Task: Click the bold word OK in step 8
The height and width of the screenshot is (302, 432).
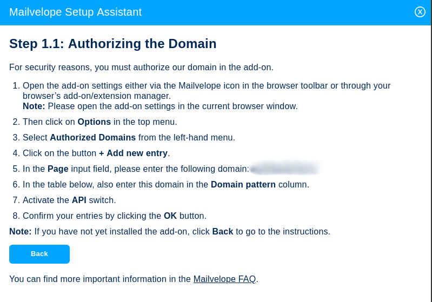Action: click(170, 216)
